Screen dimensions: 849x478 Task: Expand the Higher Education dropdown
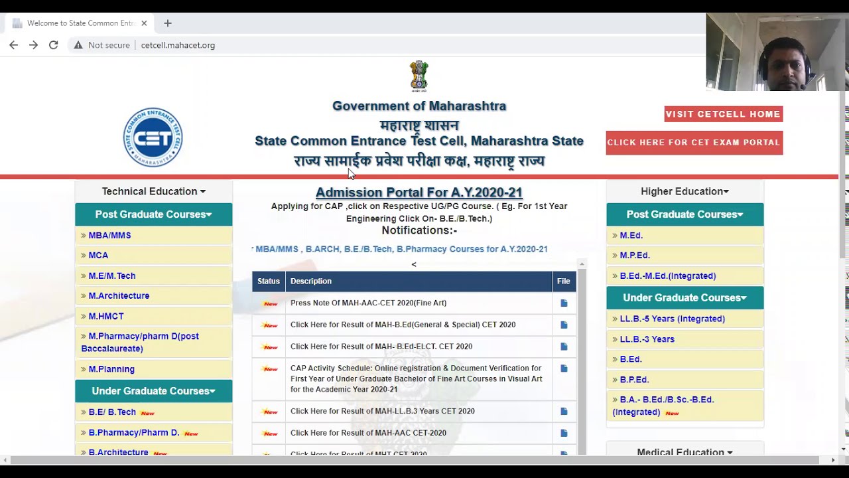click(x=685, y=191)
